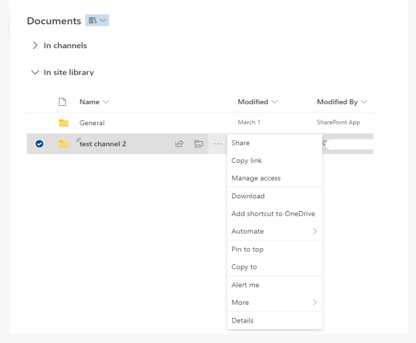Deselect the test channel 2 row checkmark
The image size is (416, 343).
pyautogui.click(x=39, y=144)
